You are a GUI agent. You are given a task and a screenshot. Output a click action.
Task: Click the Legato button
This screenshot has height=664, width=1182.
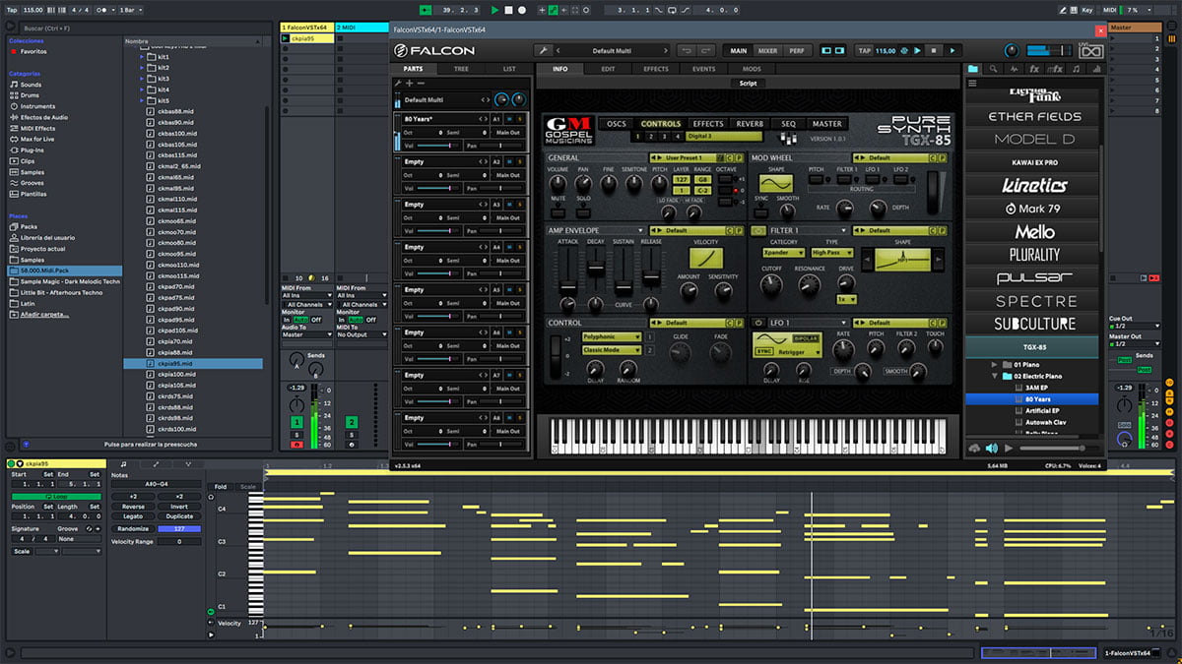point(133,516)
